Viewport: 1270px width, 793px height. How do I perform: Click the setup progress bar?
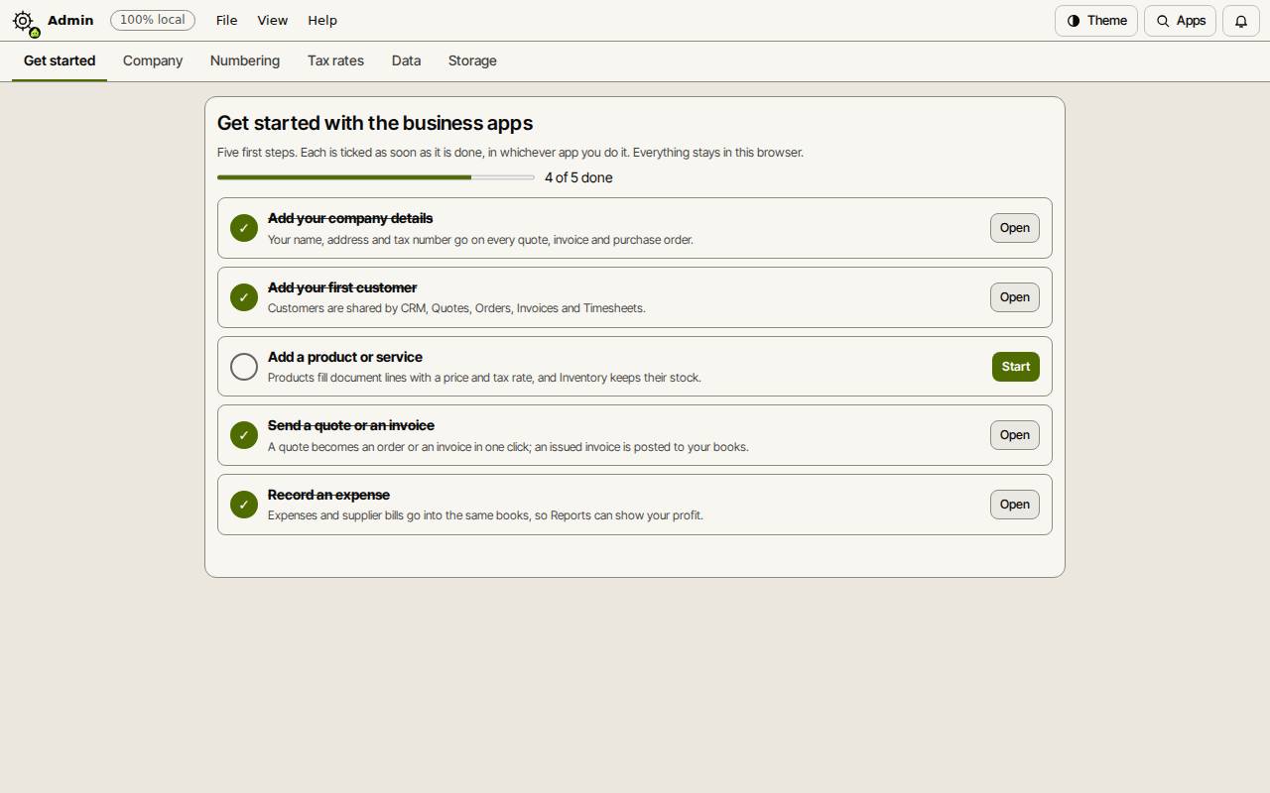pyautogui.click(x=376, y=177)
